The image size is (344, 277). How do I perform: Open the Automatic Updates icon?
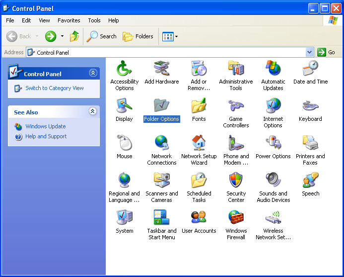(x=273, y=68)
